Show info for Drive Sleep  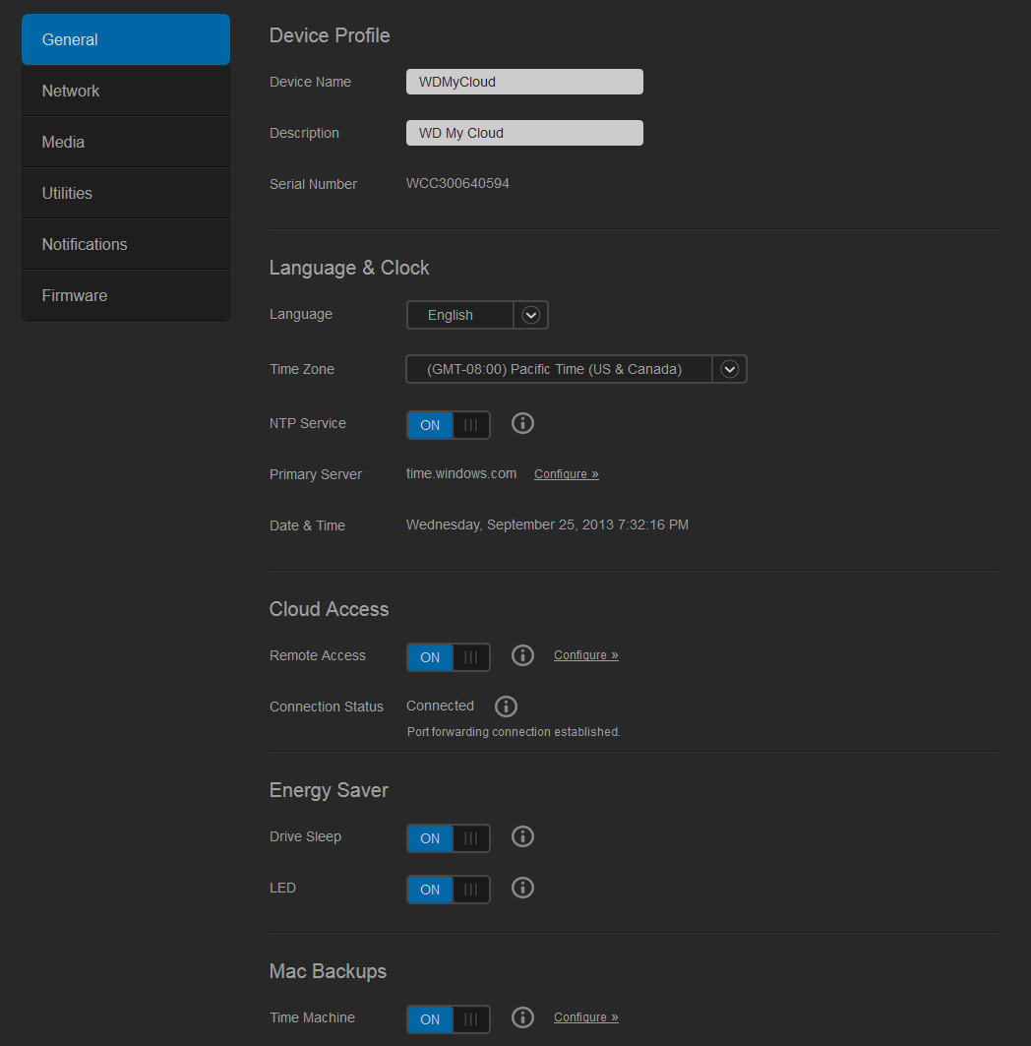point(522,836)
